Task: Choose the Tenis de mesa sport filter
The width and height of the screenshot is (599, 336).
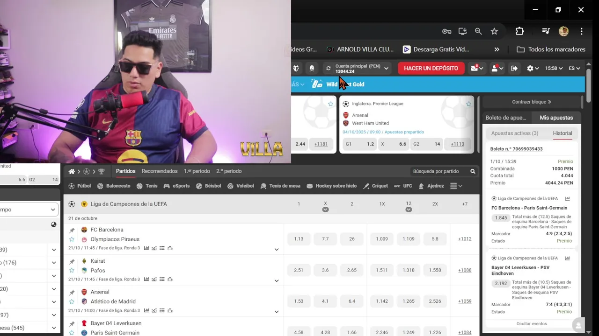Action: 280,186
